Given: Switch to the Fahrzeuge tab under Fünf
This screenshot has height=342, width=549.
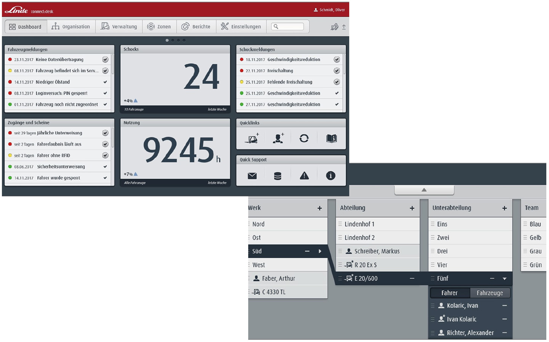Looking at the screenshot, I should click(x=490, y=293).
